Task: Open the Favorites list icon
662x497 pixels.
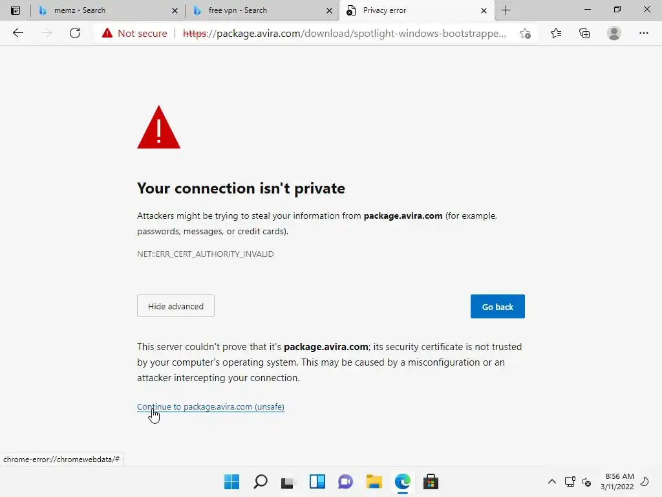Action: [556, 33]
